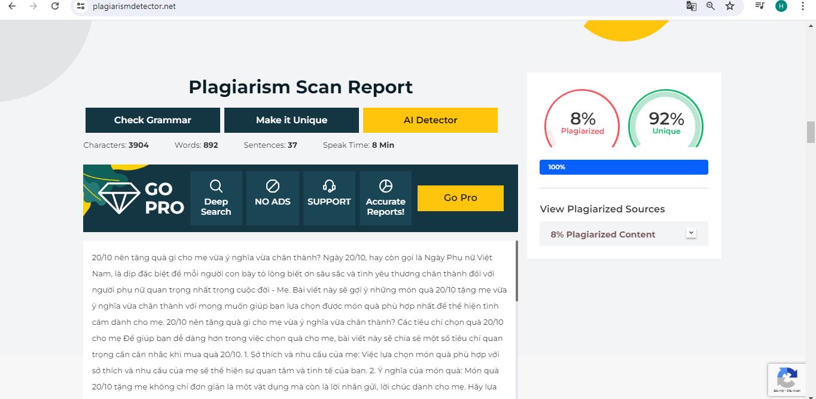The height and width of the screenshot is (399, 816).
Task: Open the Chrome profile avatar
Action: (781, 6)
